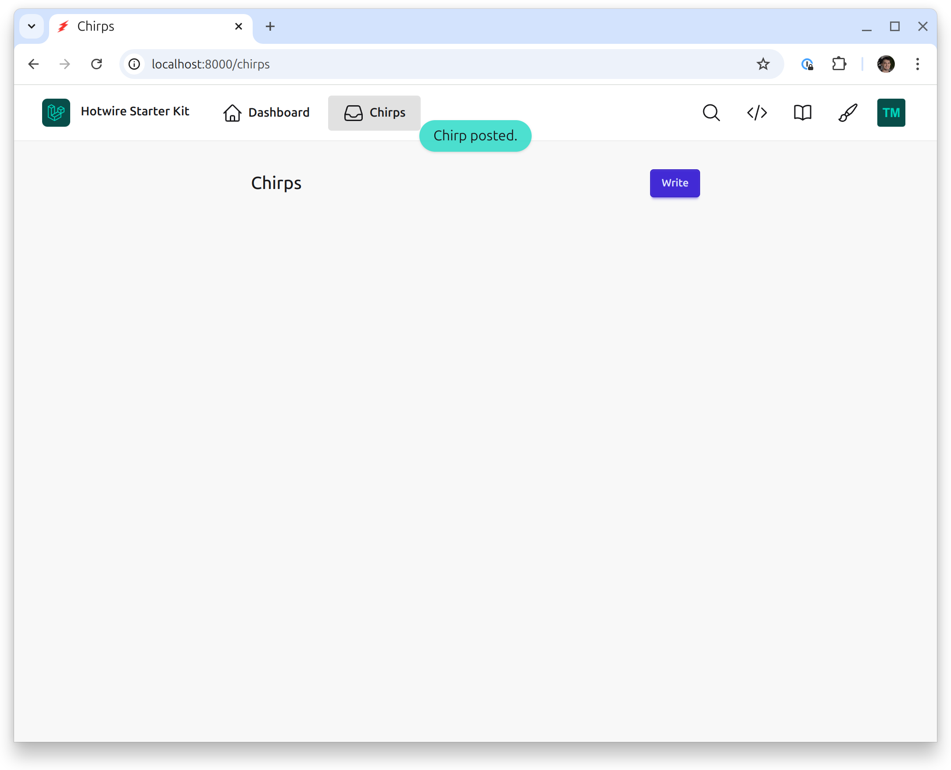Viewport: 951px width, 770px height.
Task: Close the Chirps browser tab
Action: click(x=238, y=27)
